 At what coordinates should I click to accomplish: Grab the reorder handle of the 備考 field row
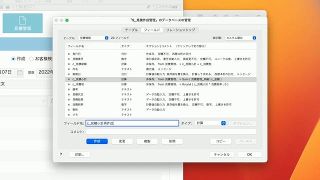tap(69, 89)
